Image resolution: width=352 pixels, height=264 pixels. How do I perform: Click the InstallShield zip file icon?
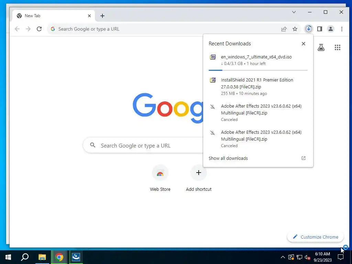point(213,80)
